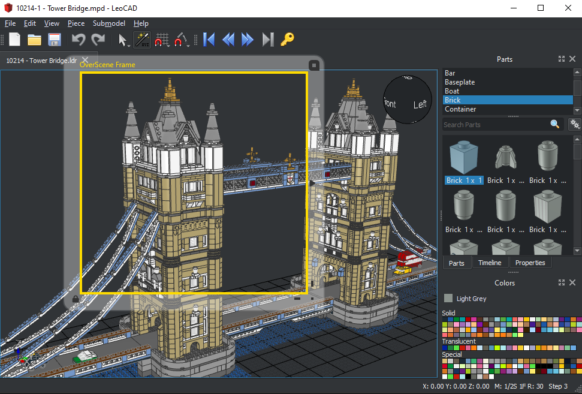Open a file with the folder icon
Screen dimensions: 582x394
pyautogui.click(x=34, y=40)
